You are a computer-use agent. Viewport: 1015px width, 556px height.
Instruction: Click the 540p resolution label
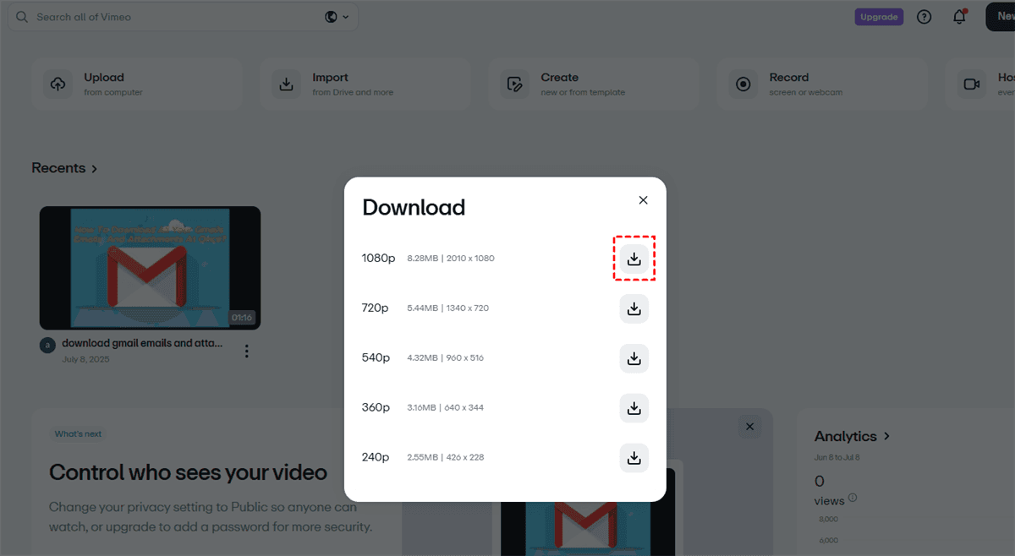point(376,357)
